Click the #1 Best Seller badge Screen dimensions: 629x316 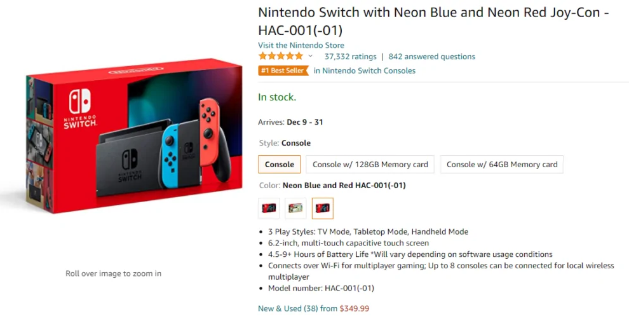coord(283,71)
